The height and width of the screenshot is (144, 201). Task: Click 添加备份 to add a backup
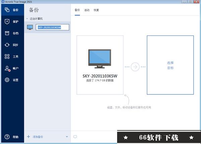click(x=38, y=137)
